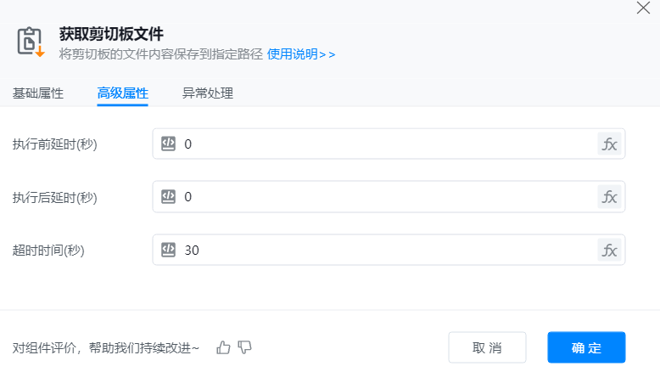Switch to the 基础属性 tab

(x=38, y=93)
